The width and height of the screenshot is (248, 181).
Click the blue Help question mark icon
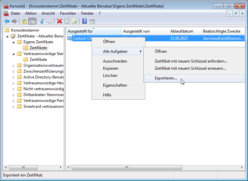coord(84,21)
